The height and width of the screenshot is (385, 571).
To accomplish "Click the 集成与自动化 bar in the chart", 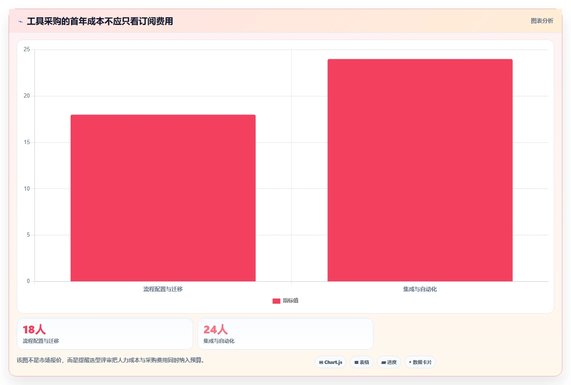I will click(420, 170).
